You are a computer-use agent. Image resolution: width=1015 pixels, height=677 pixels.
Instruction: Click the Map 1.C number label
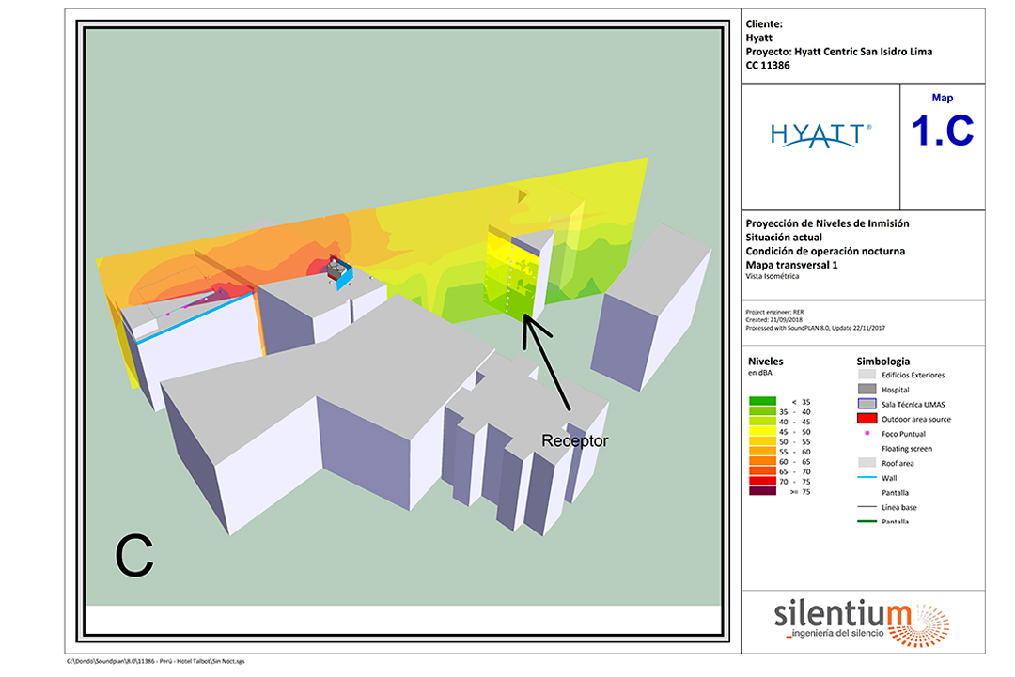(943, 131)
